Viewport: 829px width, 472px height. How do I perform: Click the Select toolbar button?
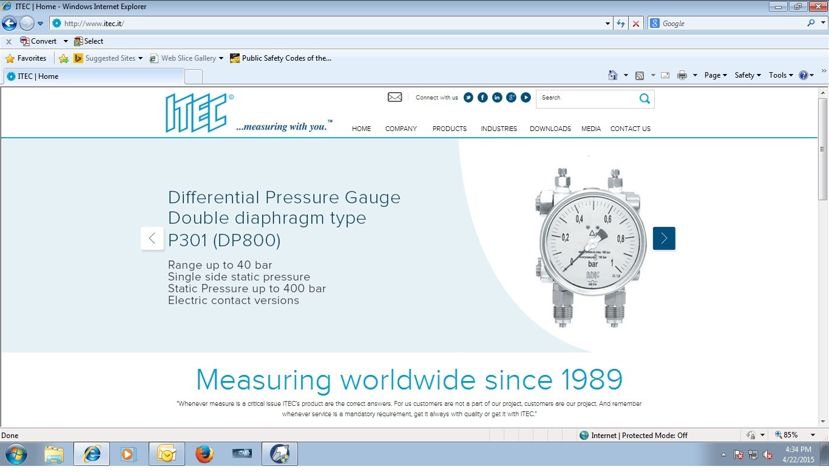pos(89,41)
